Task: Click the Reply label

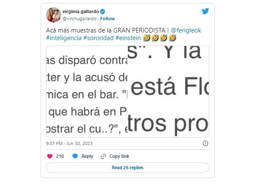Action: [87, 156]
